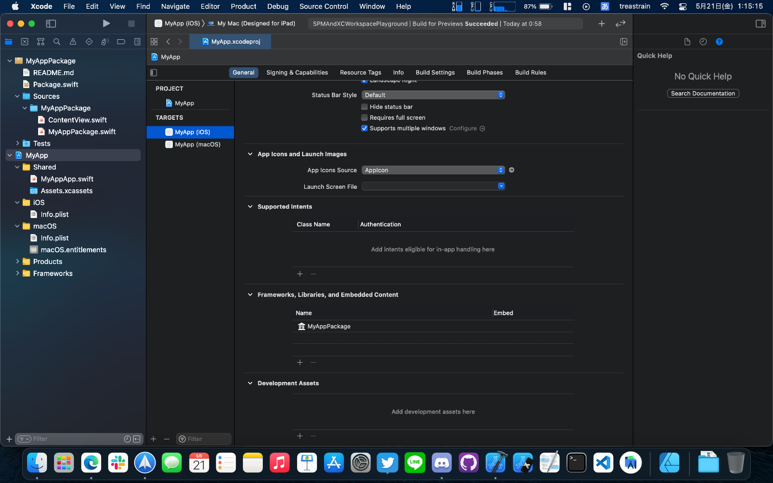Open the Symbol navigator
This screenshot has width=773, height=483.
(x=40, y=42)
